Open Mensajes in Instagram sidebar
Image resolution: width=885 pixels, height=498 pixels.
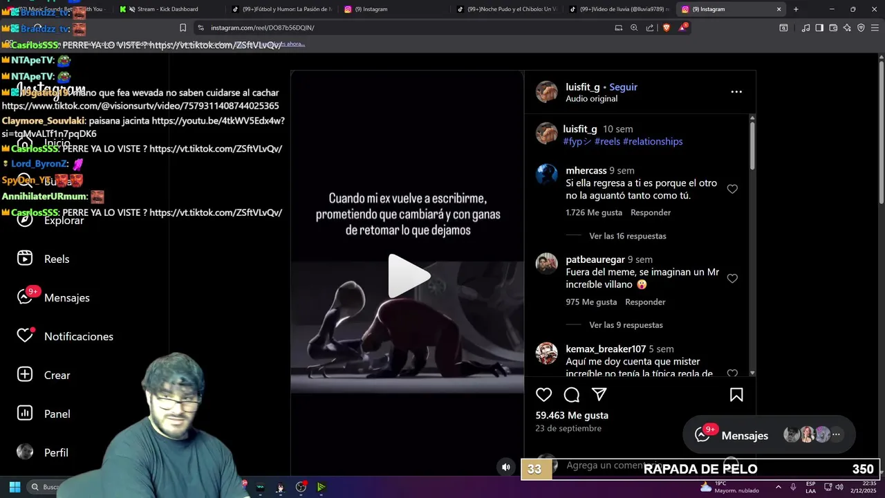click(x=67, y=297)
